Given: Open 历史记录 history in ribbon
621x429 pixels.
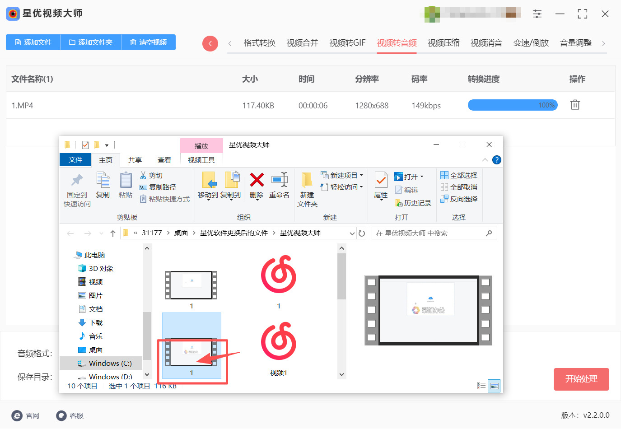Looking at the screenshot, I should click(413, 203).
